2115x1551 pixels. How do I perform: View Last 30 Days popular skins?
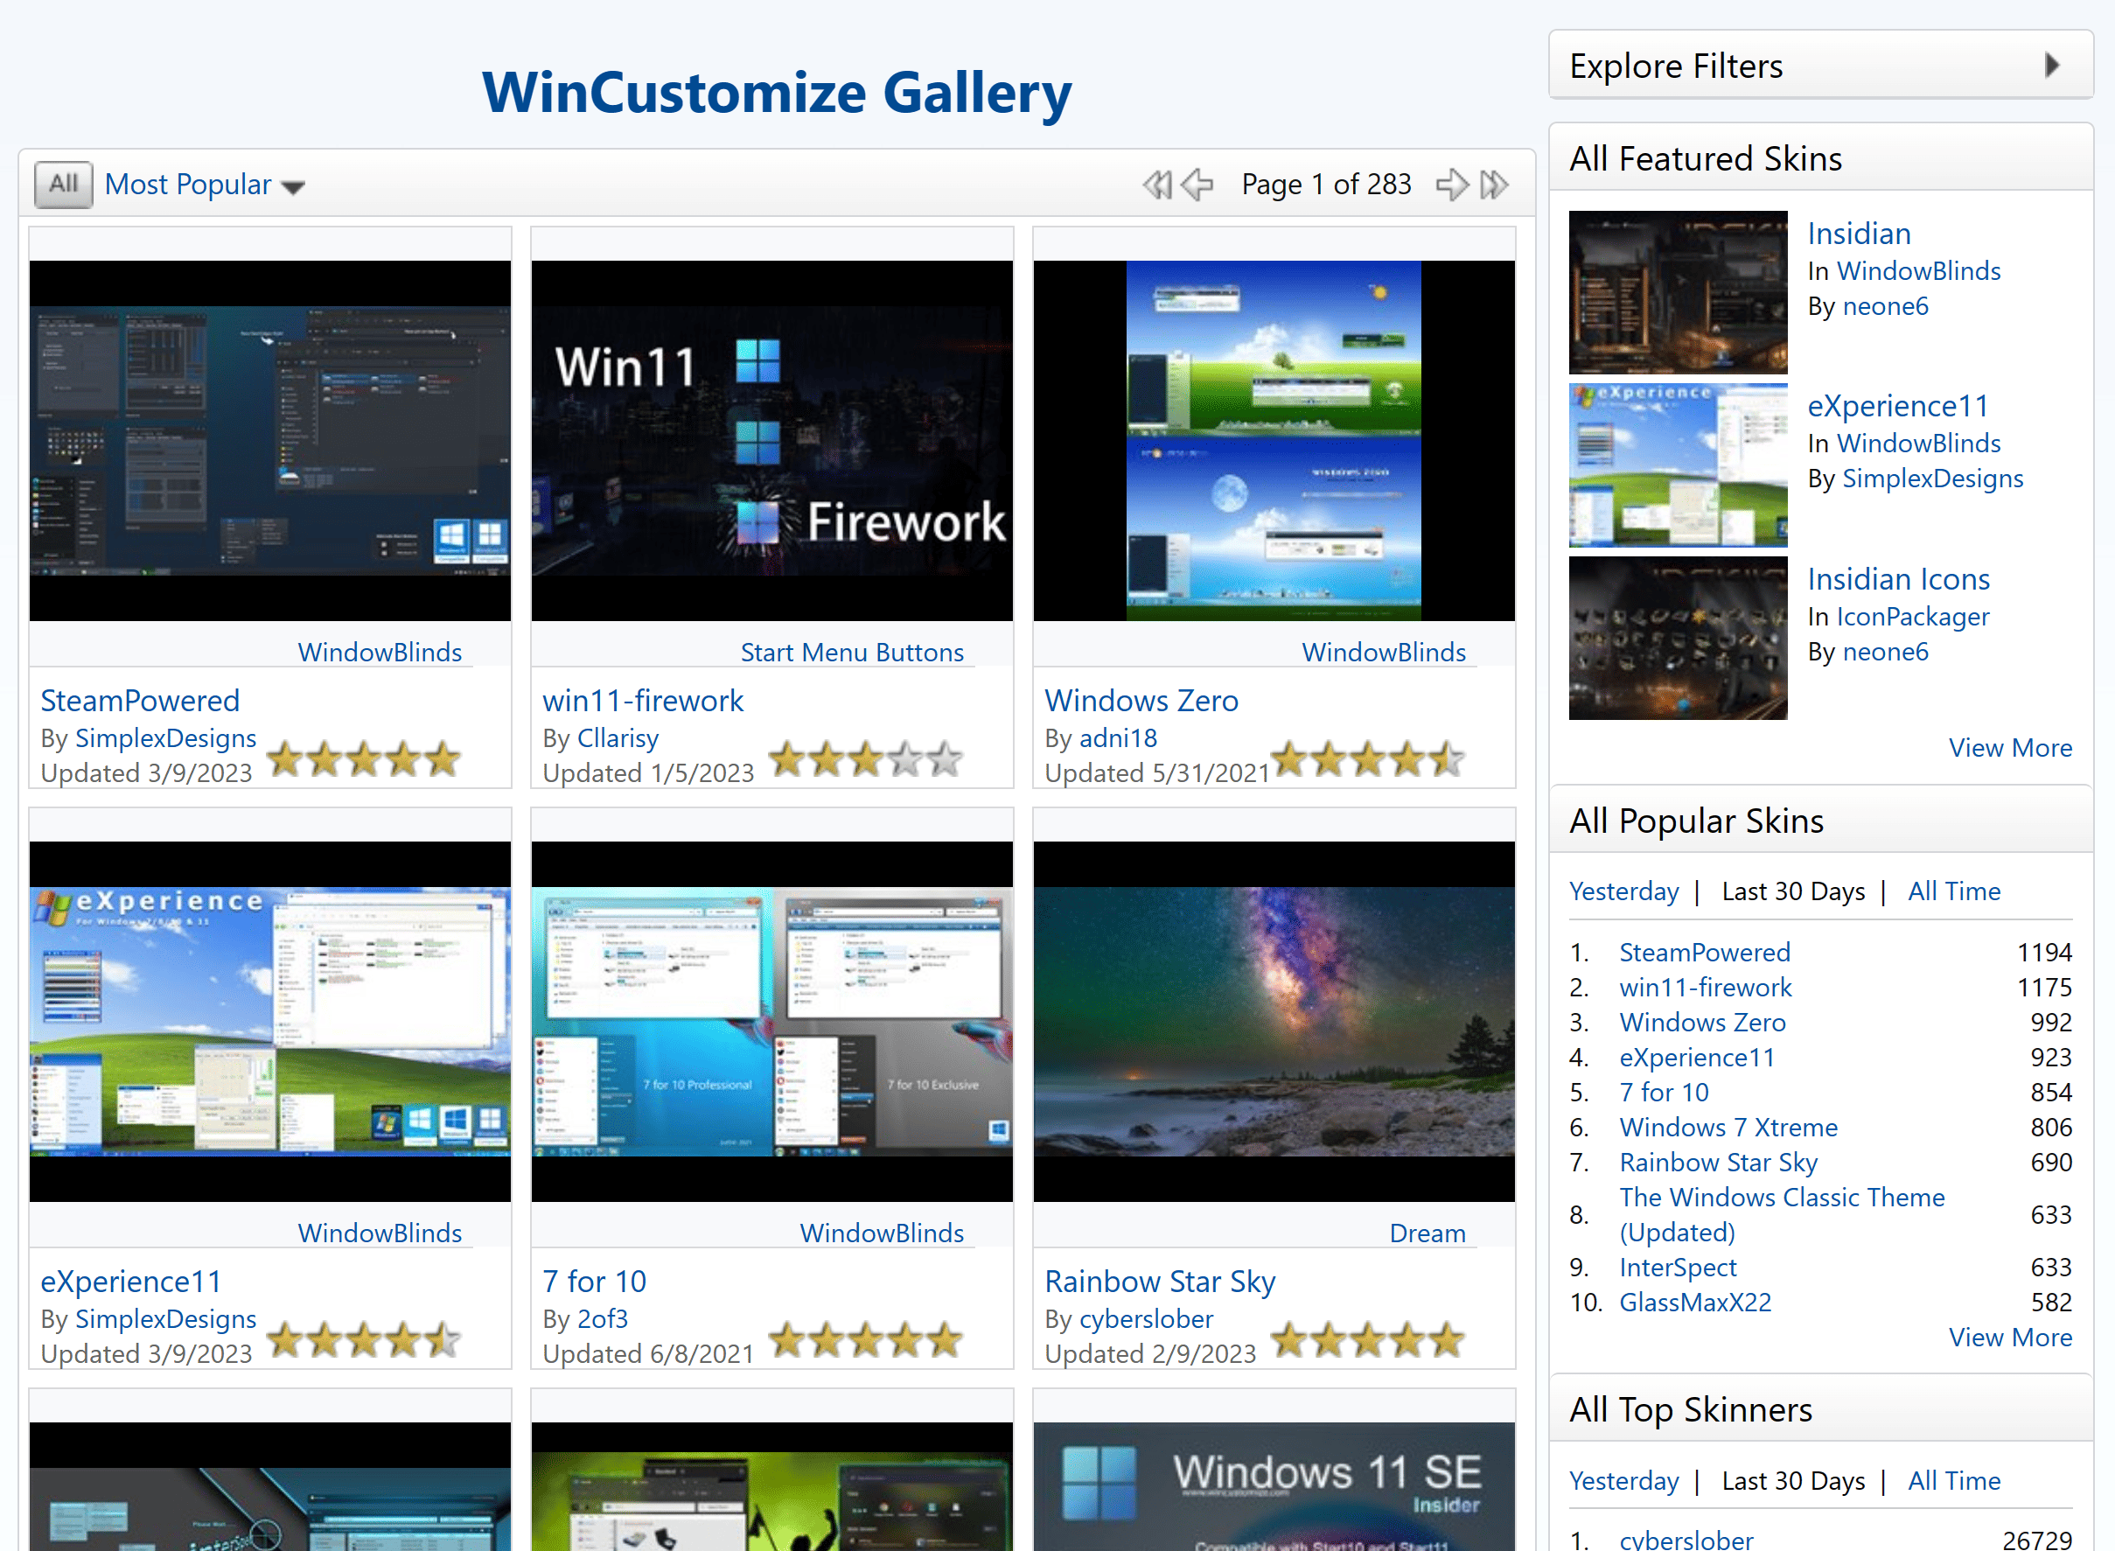pos(1793,891)
